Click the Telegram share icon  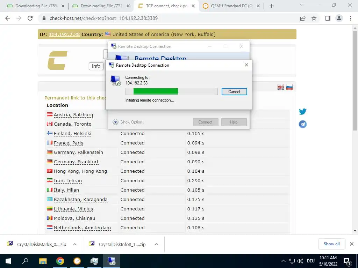[x=302, y=124]
